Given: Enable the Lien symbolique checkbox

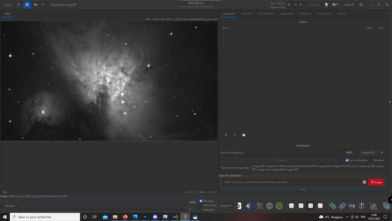Looking at the screenshot, I should (x=347, y=160).
